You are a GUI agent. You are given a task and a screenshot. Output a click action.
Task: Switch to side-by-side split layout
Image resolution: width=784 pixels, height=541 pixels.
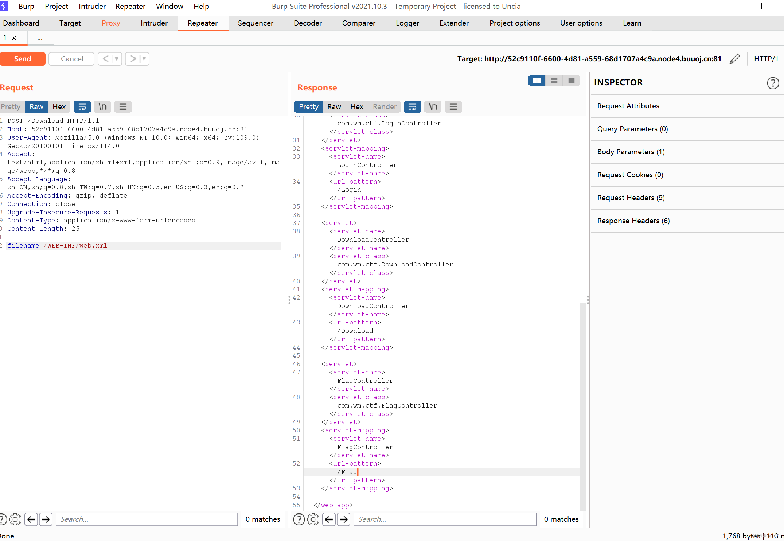[537, 81]
